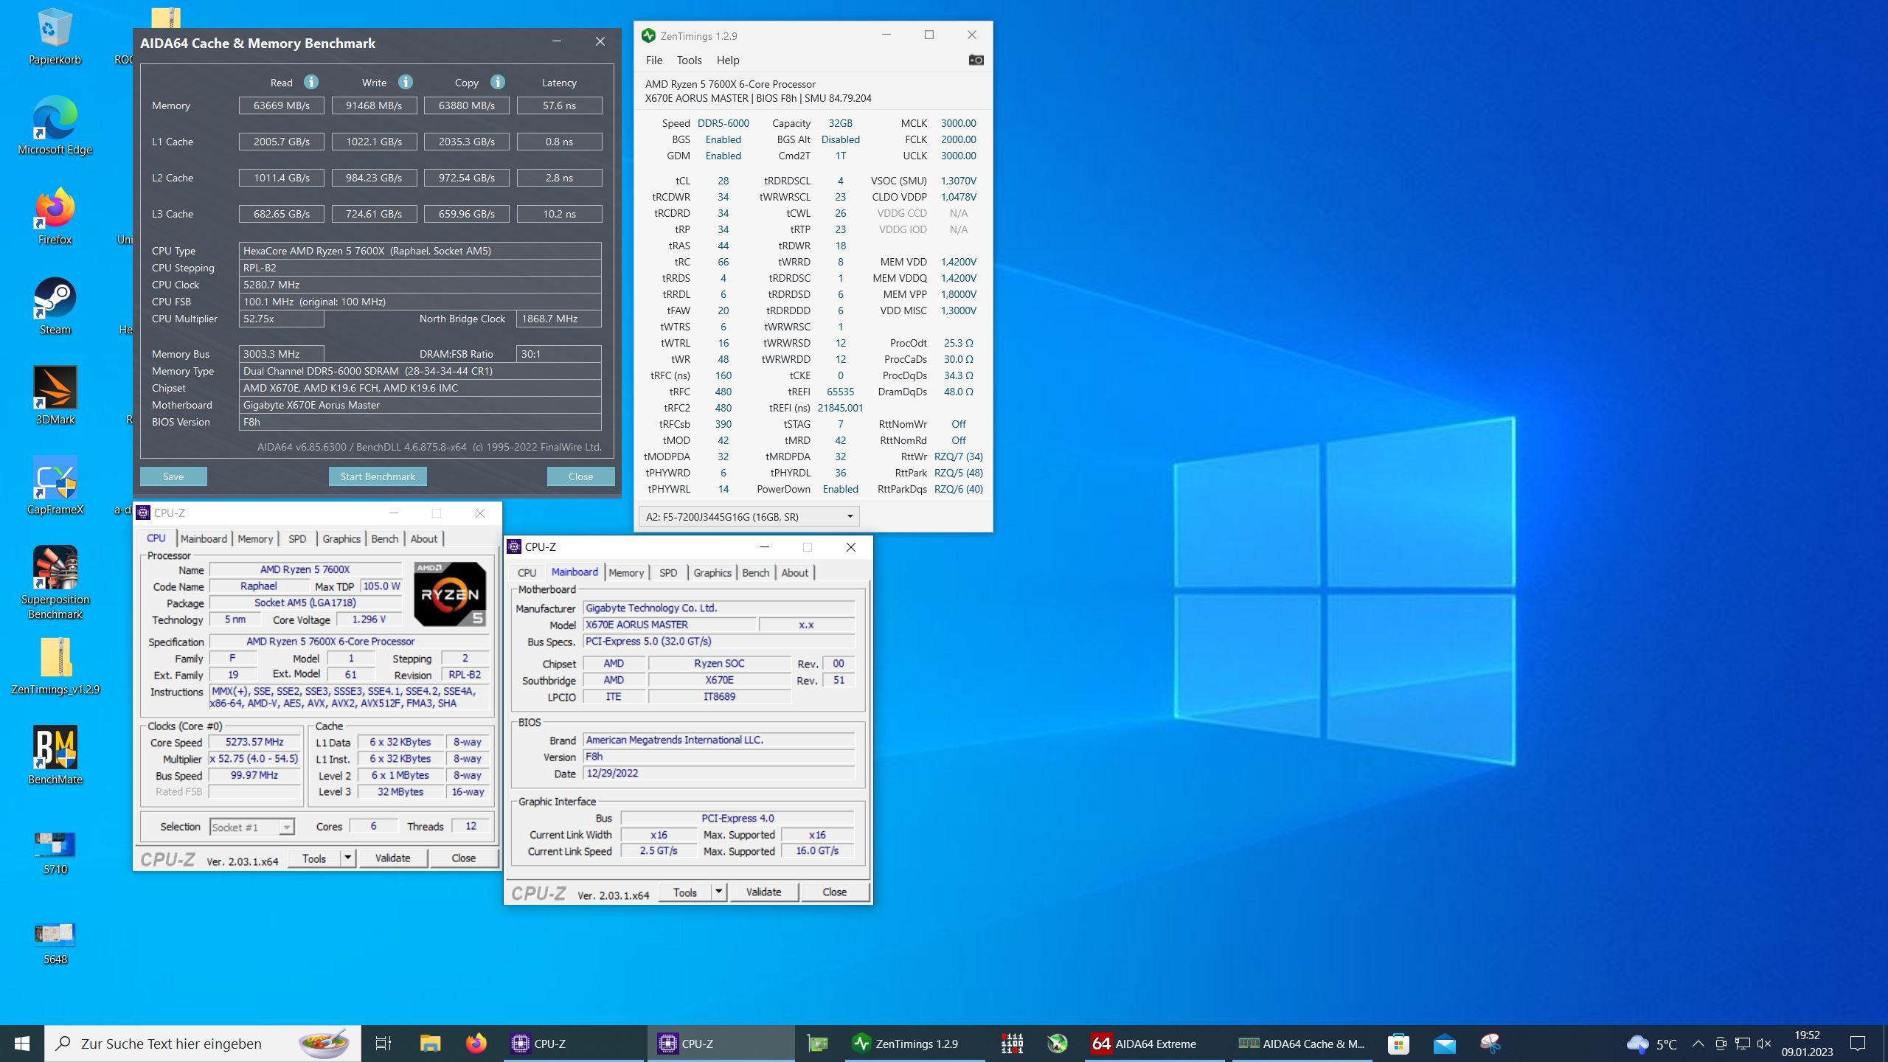Select Superposition Benchmark desktop icon

pyautogui.click(x=55, y=583)
